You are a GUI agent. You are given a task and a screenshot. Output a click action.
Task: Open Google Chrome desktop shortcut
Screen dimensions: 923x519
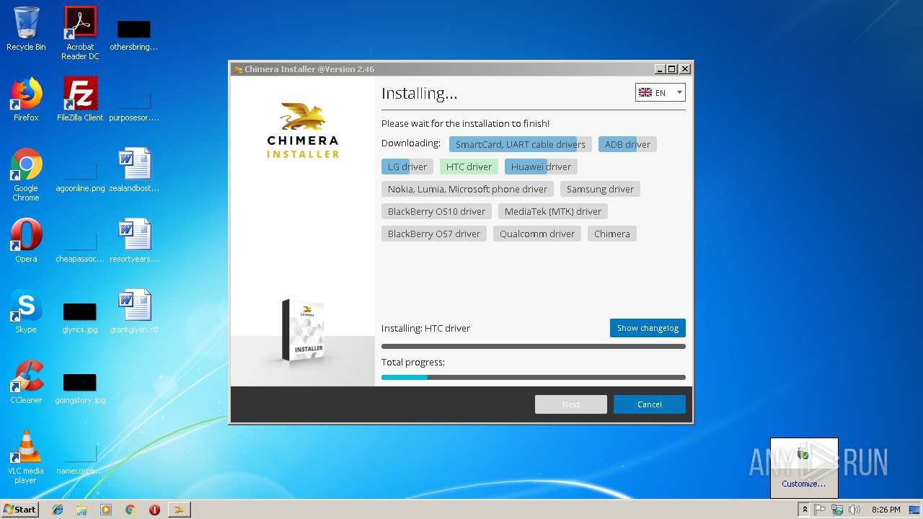(26, 175)
